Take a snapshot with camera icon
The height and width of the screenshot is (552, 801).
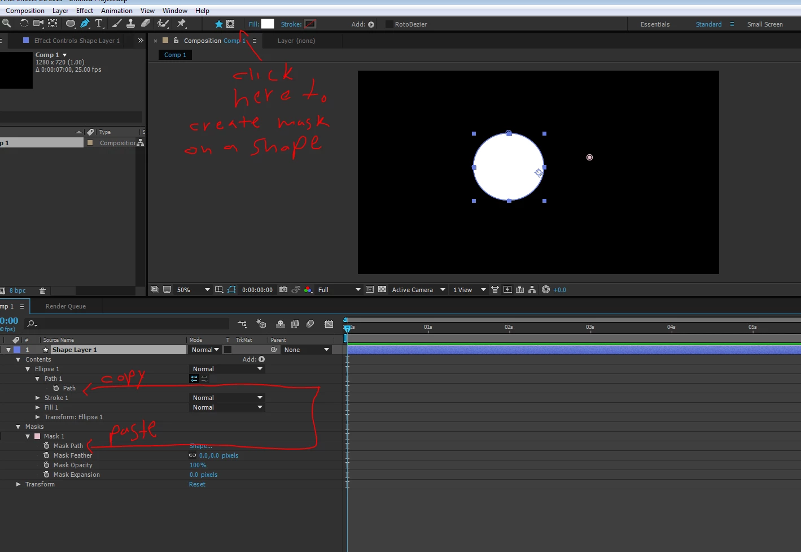[x=283, y=290]
